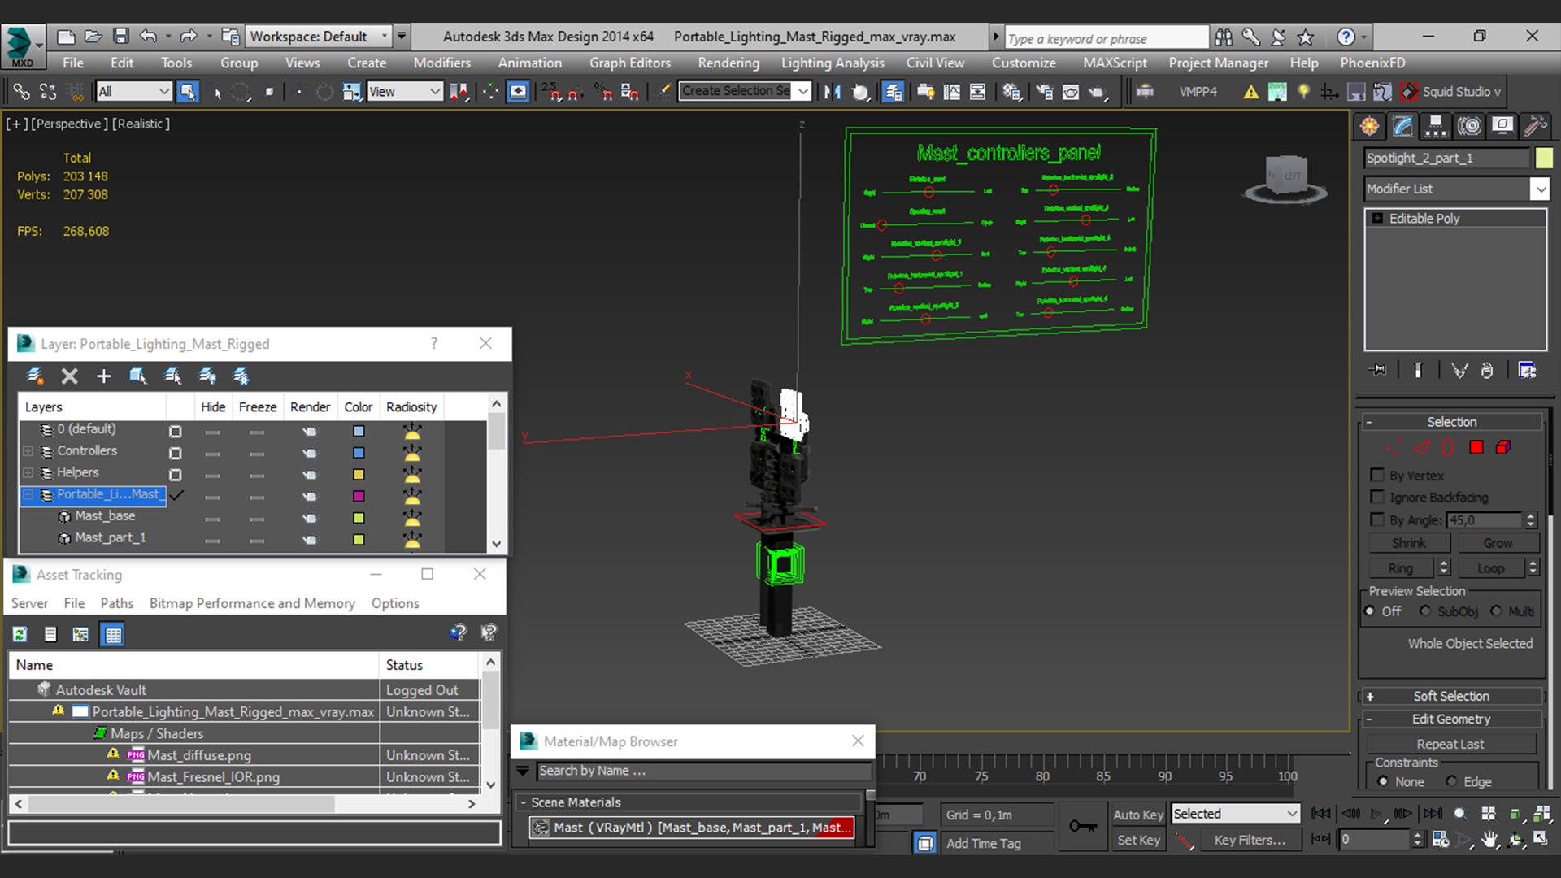Open the Motion command panel tab

1469,126
